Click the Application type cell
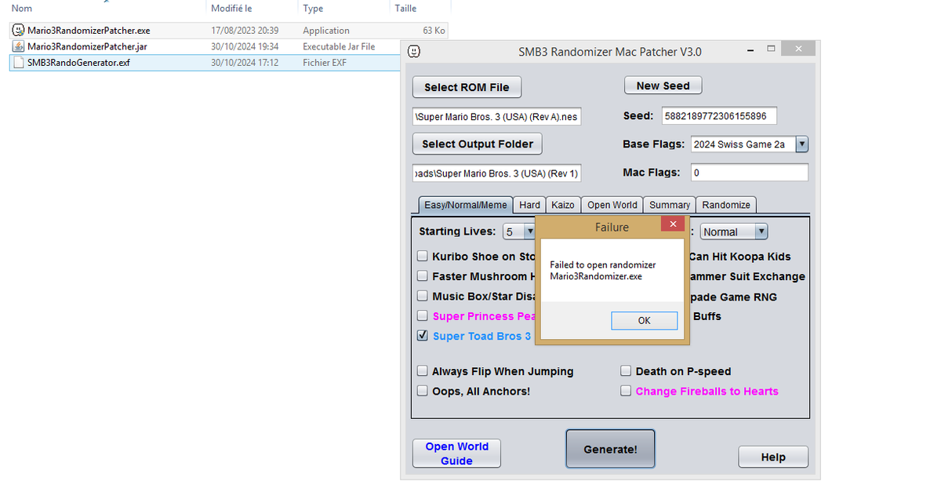 point(326,31)
